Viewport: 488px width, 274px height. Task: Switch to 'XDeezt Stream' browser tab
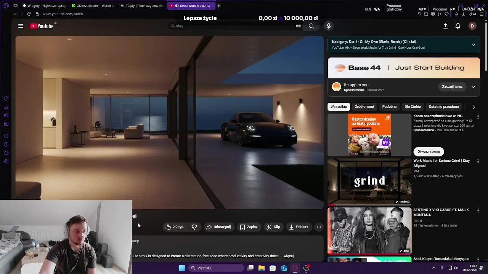93,6
